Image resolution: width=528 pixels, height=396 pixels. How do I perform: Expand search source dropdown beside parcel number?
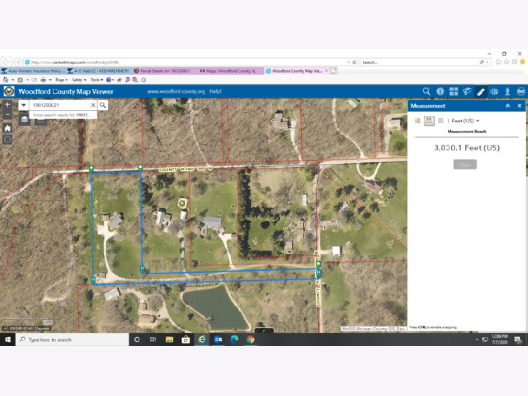point(24,106)
